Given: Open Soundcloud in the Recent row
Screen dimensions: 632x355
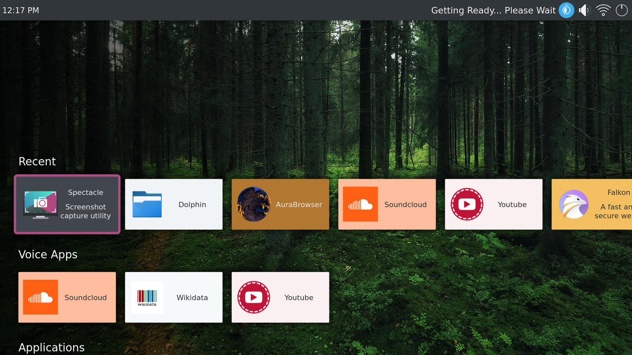Looking at the screenshot, I should pos(387,204).
